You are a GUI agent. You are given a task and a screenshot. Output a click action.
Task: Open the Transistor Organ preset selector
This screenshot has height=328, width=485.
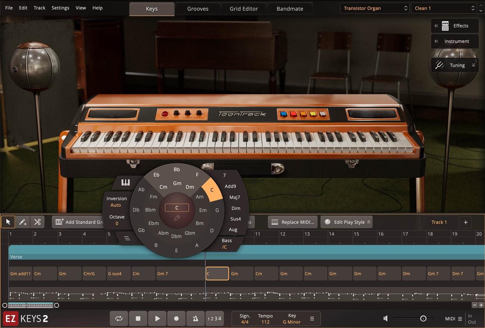374,8
